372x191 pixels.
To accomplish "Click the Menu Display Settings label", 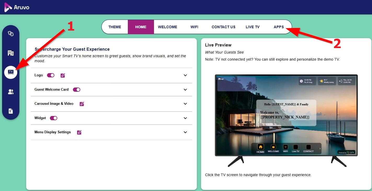I will [x=53, y=132].
